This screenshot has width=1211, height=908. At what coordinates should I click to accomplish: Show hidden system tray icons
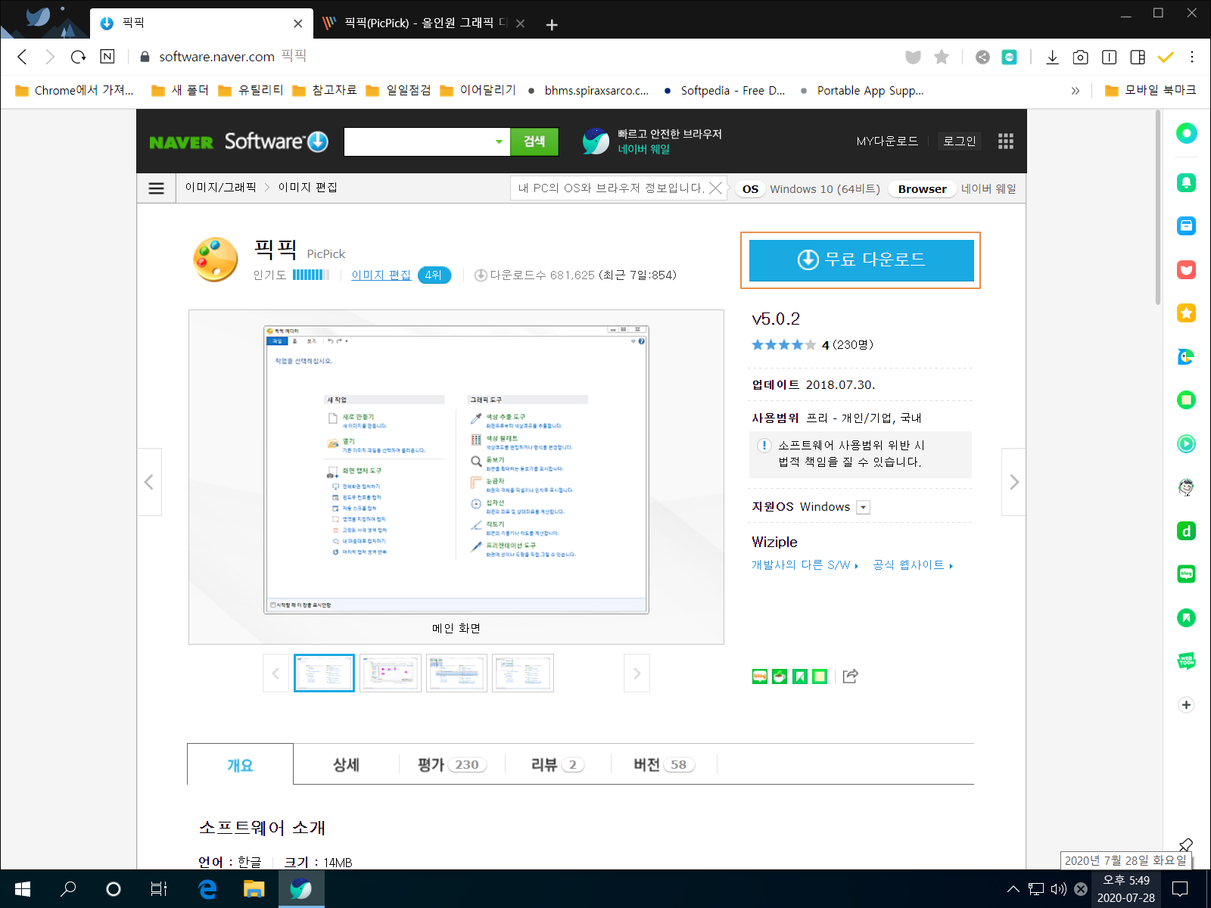point(1013,889)
